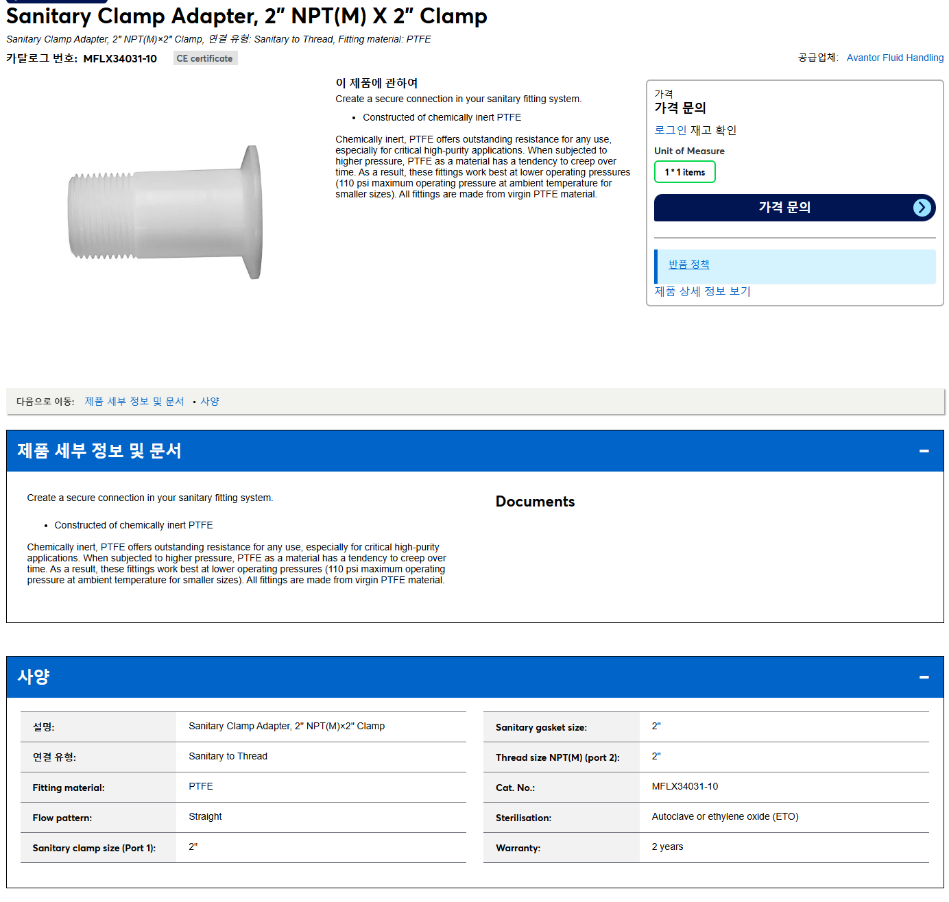Image resolution: width=949 pixels, height=902 pixels.
Task: Click Flow pattern value Straight
Action: [205, 816]
